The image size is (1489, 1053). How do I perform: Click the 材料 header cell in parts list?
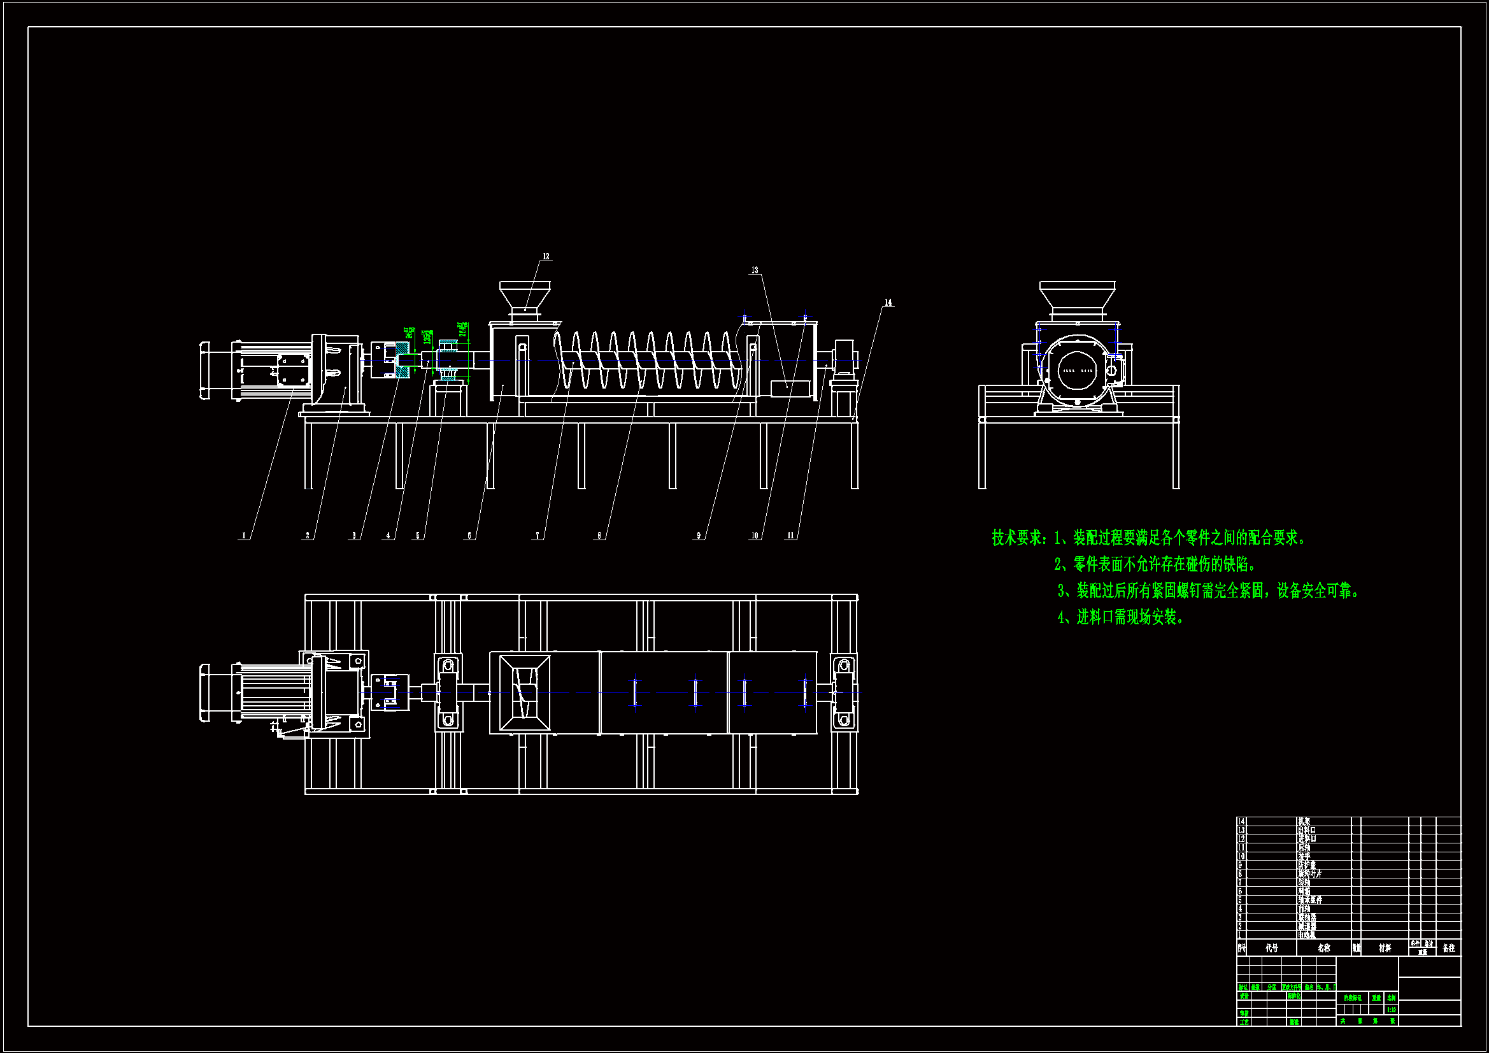click(1385, 948)
